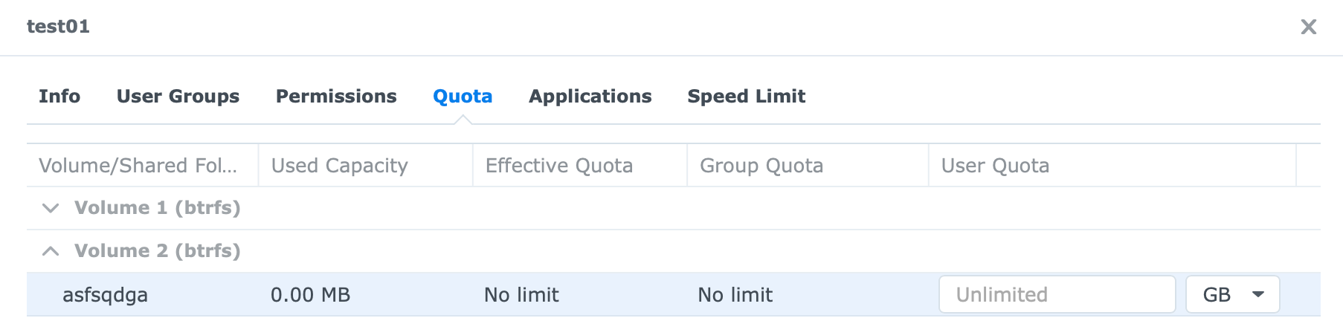Click the Effective Quota "No limit" cell
The height and width of the screenshot is (318, 1343).
pyautogui.click(x=521, y=295)
